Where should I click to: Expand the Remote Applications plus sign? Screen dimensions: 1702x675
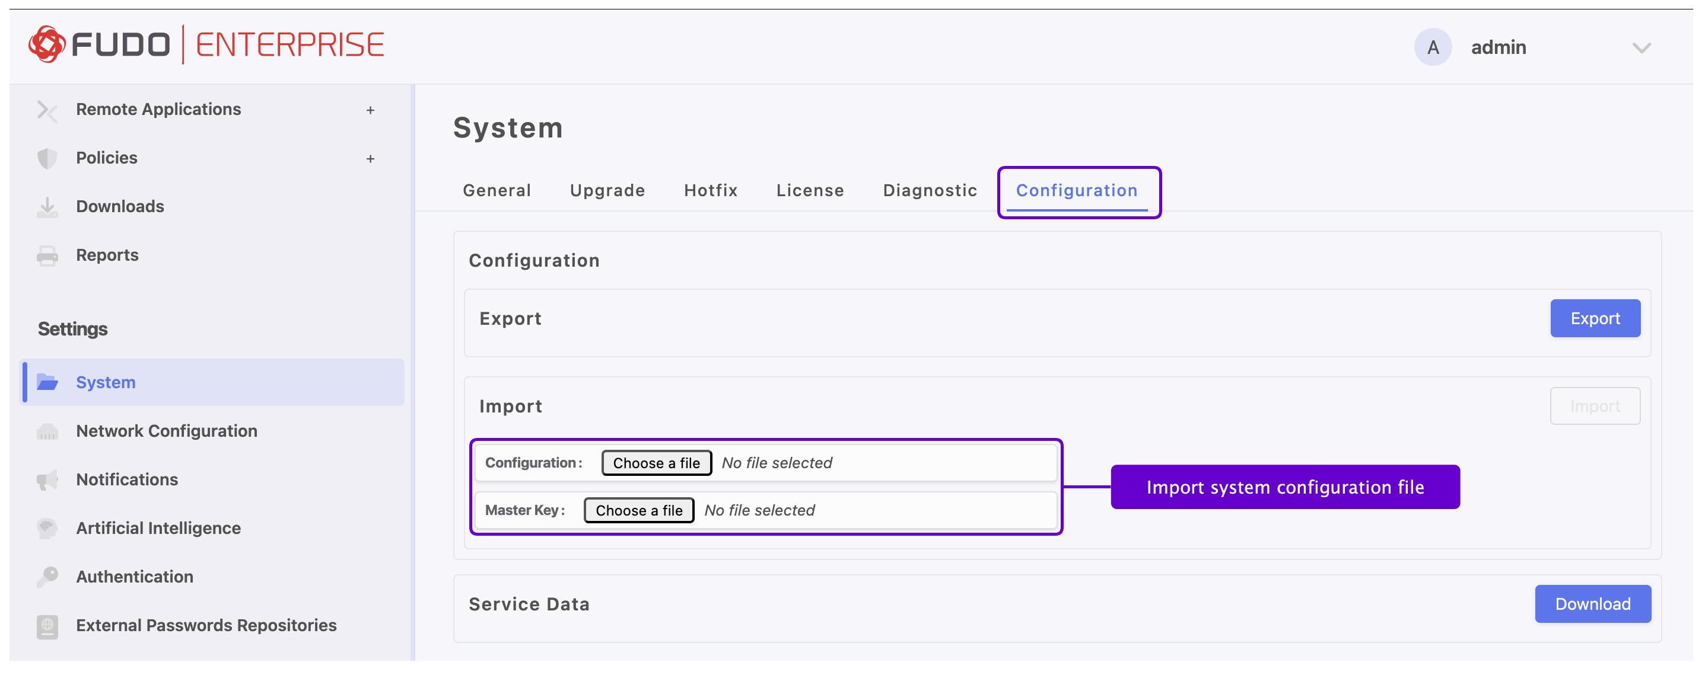[370, 110]
